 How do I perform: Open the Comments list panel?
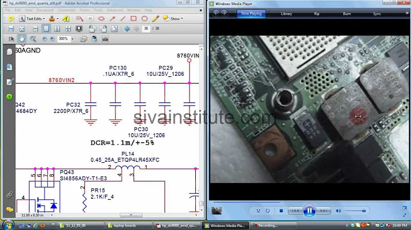pos(10,210)
